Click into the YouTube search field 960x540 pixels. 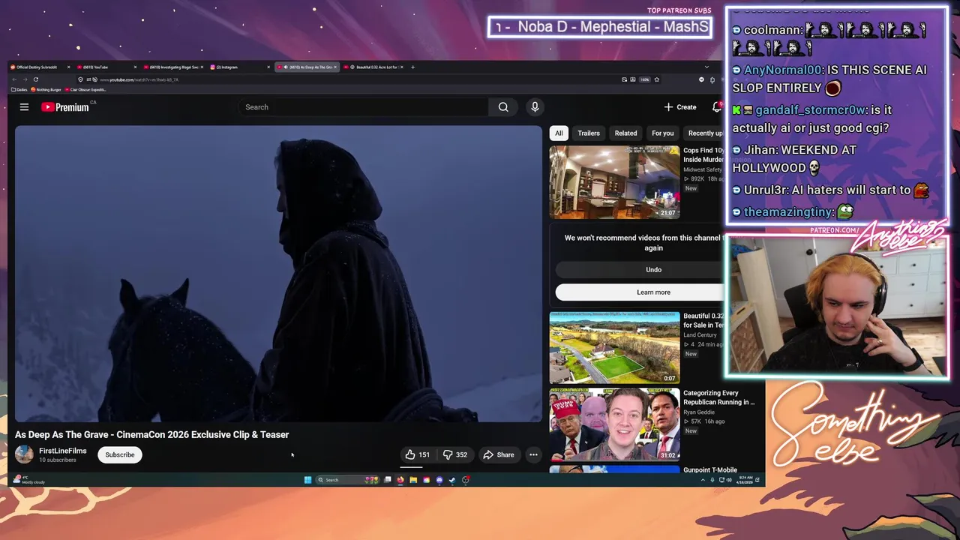[x=363, y=107]
